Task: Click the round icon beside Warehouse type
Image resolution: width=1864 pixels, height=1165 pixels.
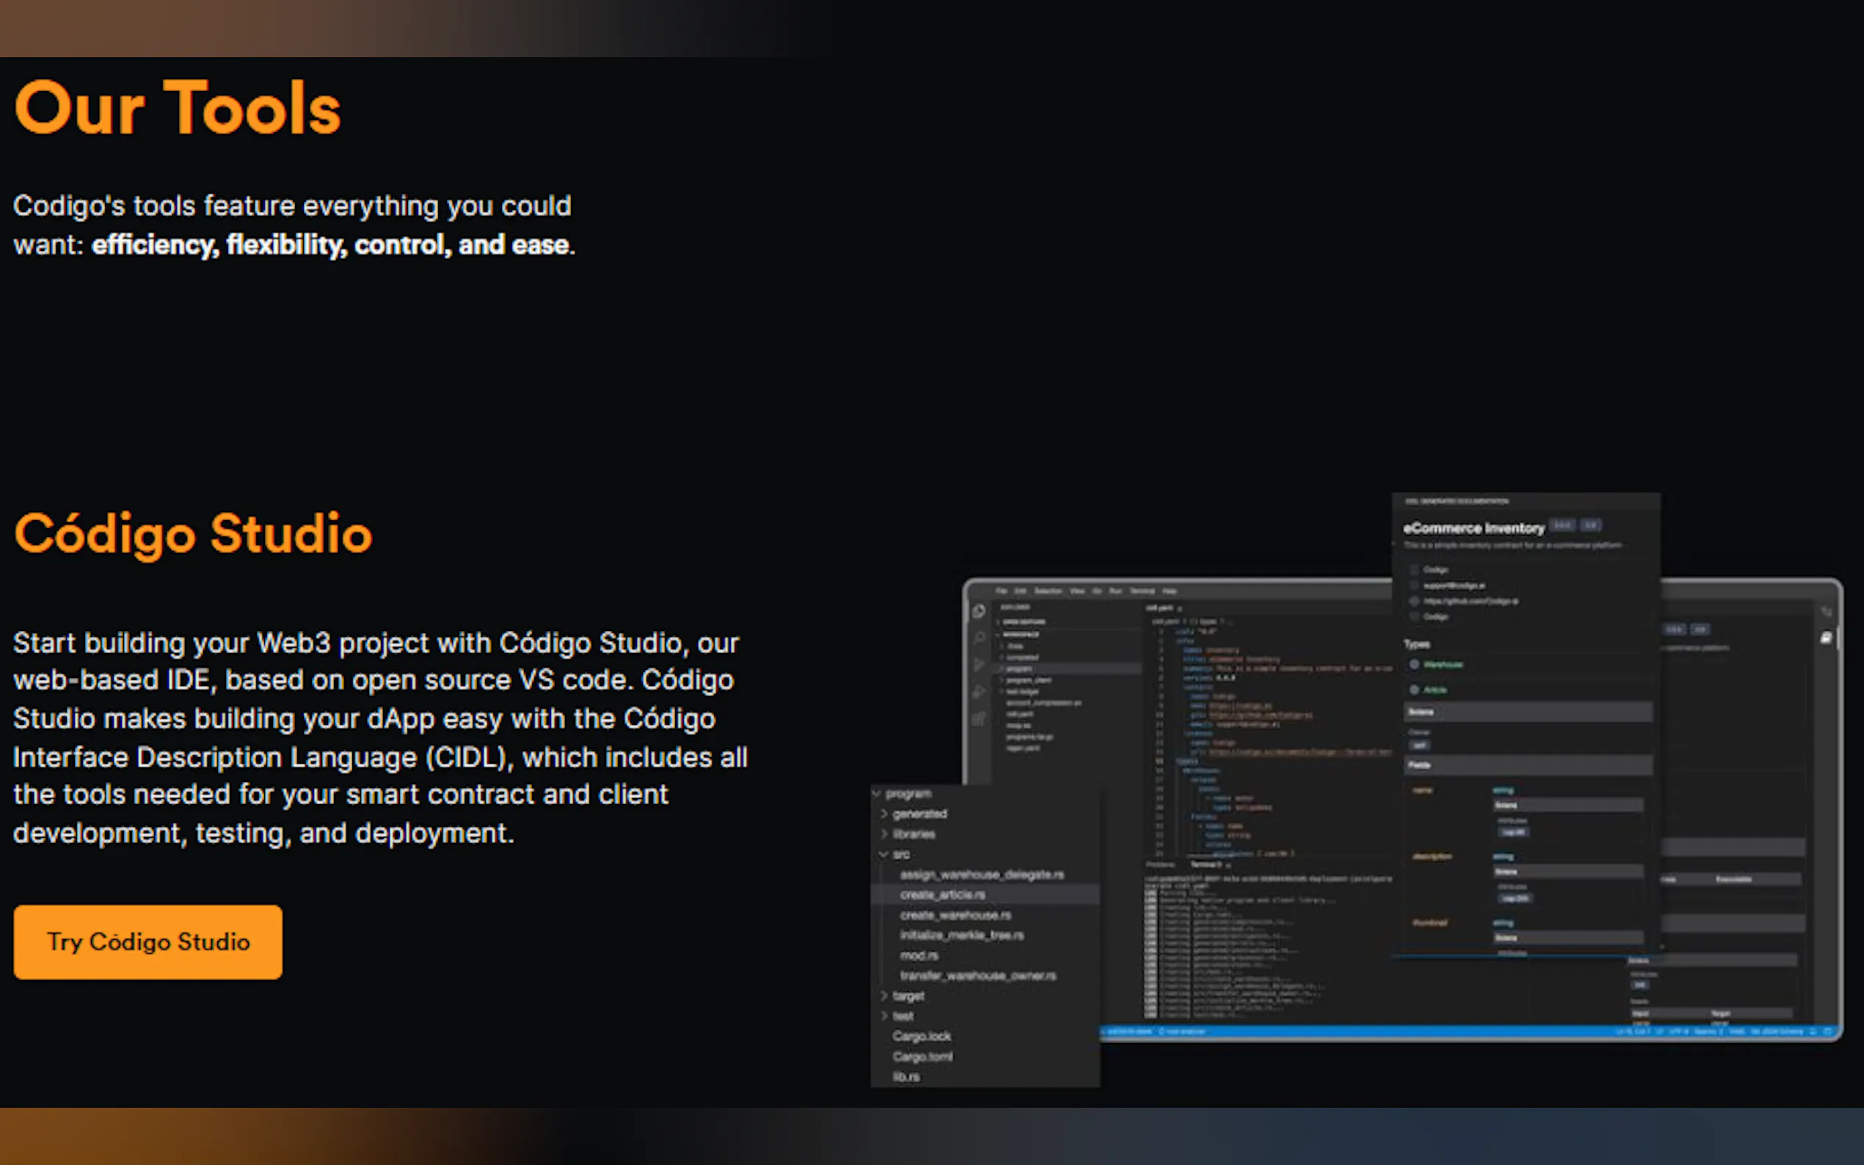Action: coord(1415,664)
